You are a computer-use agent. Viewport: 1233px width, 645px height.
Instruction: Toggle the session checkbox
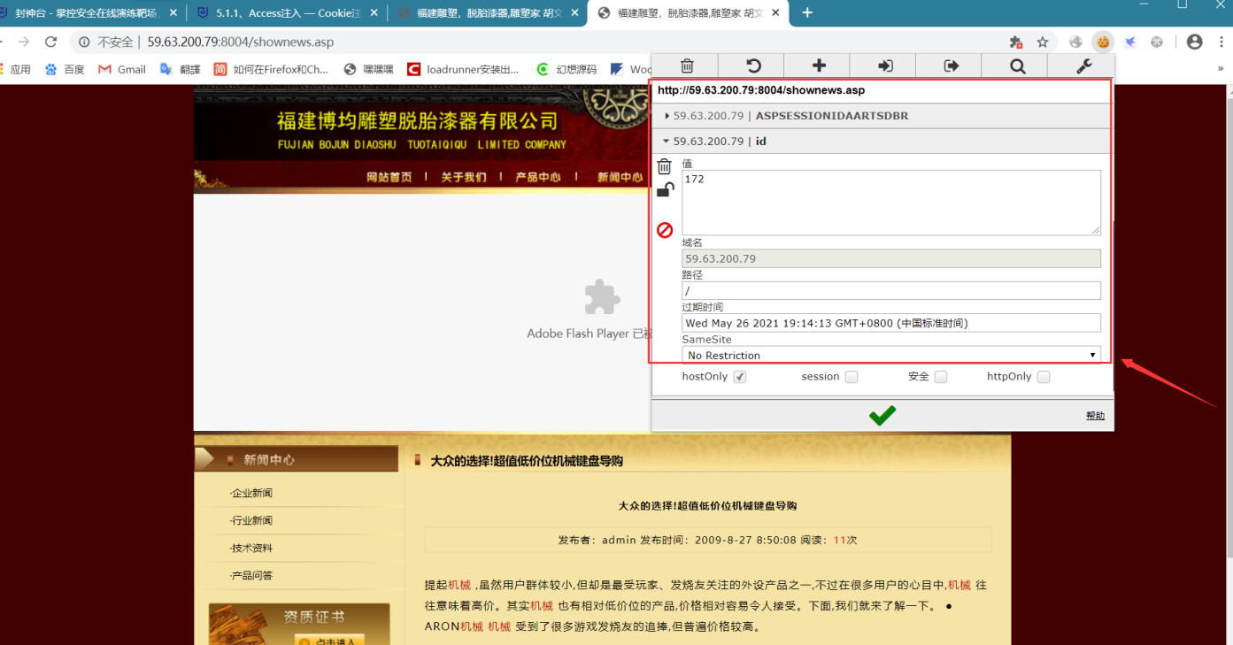point(852,377)
